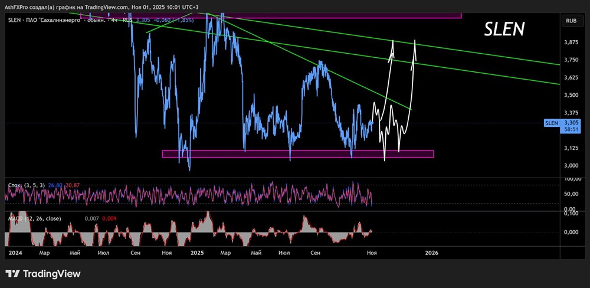Click the MACD value 0,007
This screenshot has height=288, width=590.
point(92,218)
